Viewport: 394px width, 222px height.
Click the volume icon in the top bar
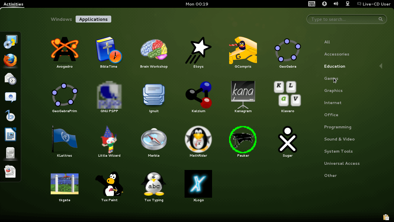(336, 4)
